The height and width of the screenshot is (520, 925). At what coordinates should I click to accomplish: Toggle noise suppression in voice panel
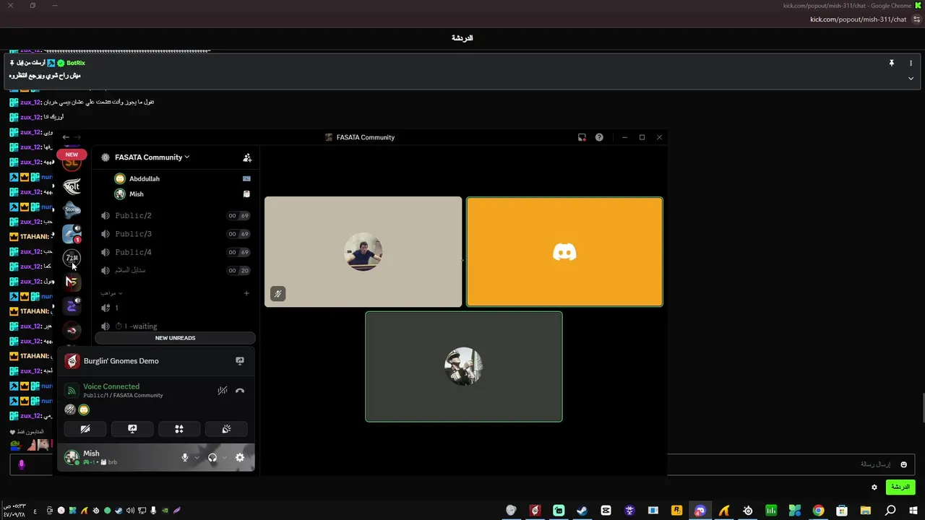223,391
